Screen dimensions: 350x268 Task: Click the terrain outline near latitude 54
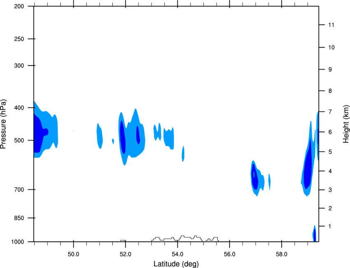click(x=185, y=238)
